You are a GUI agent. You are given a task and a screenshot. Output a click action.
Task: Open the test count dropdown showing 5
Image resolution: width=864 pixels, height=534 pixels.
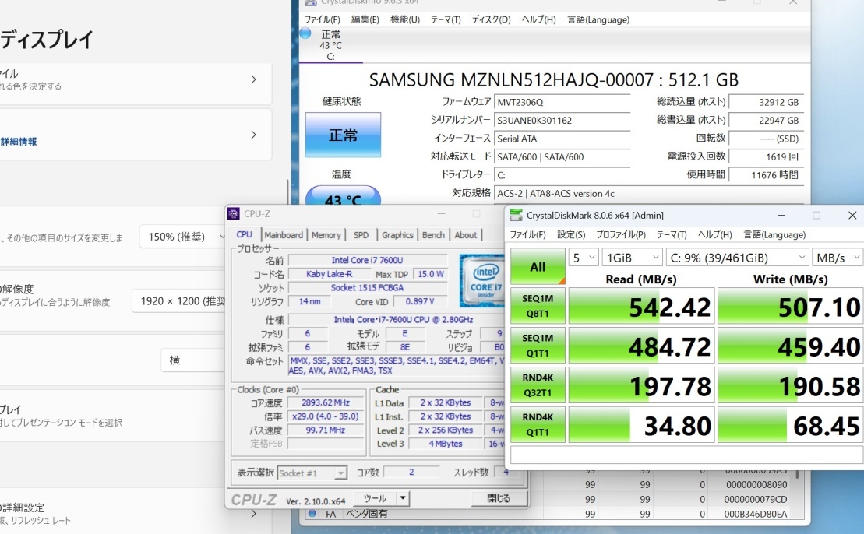584,258
